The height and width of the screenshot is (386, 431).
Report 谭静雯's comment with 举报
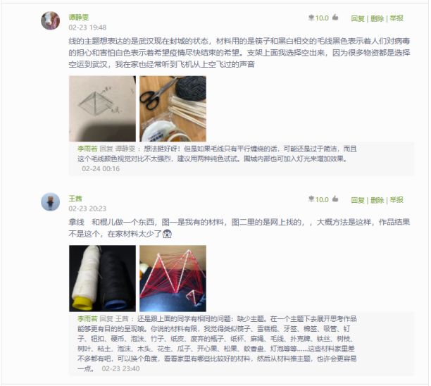coord(396,18)
